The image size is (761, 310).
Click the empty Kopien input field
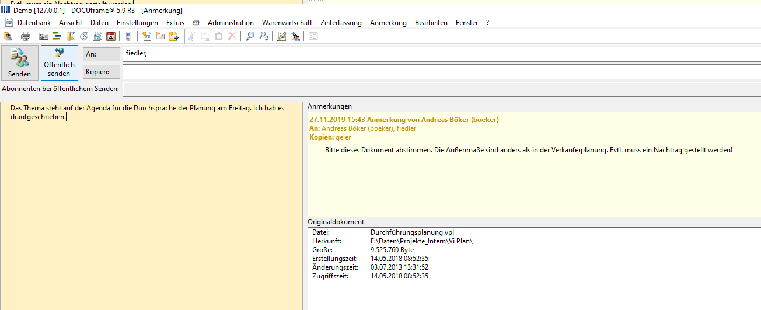pyautogui.click(x=442, y=72)
